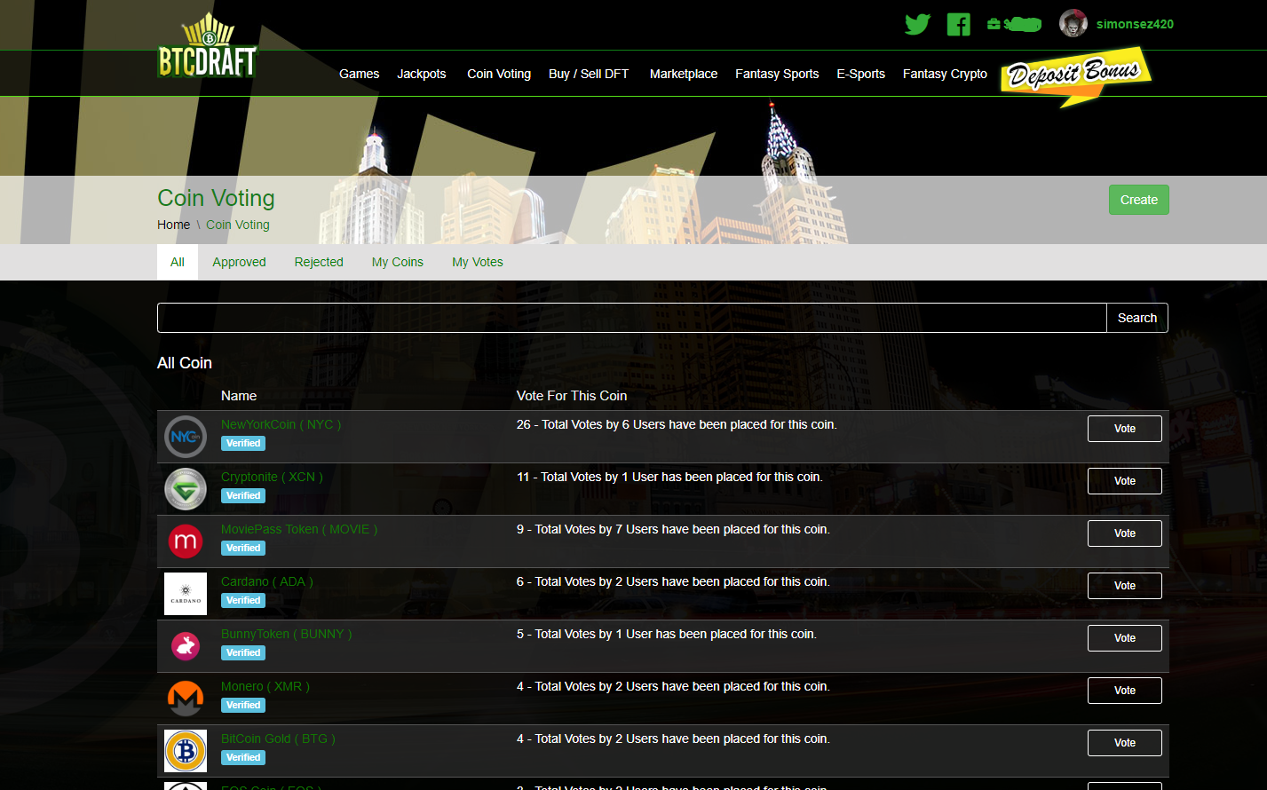Click Verified badge under NewYorkCoin

click(243, 444)
